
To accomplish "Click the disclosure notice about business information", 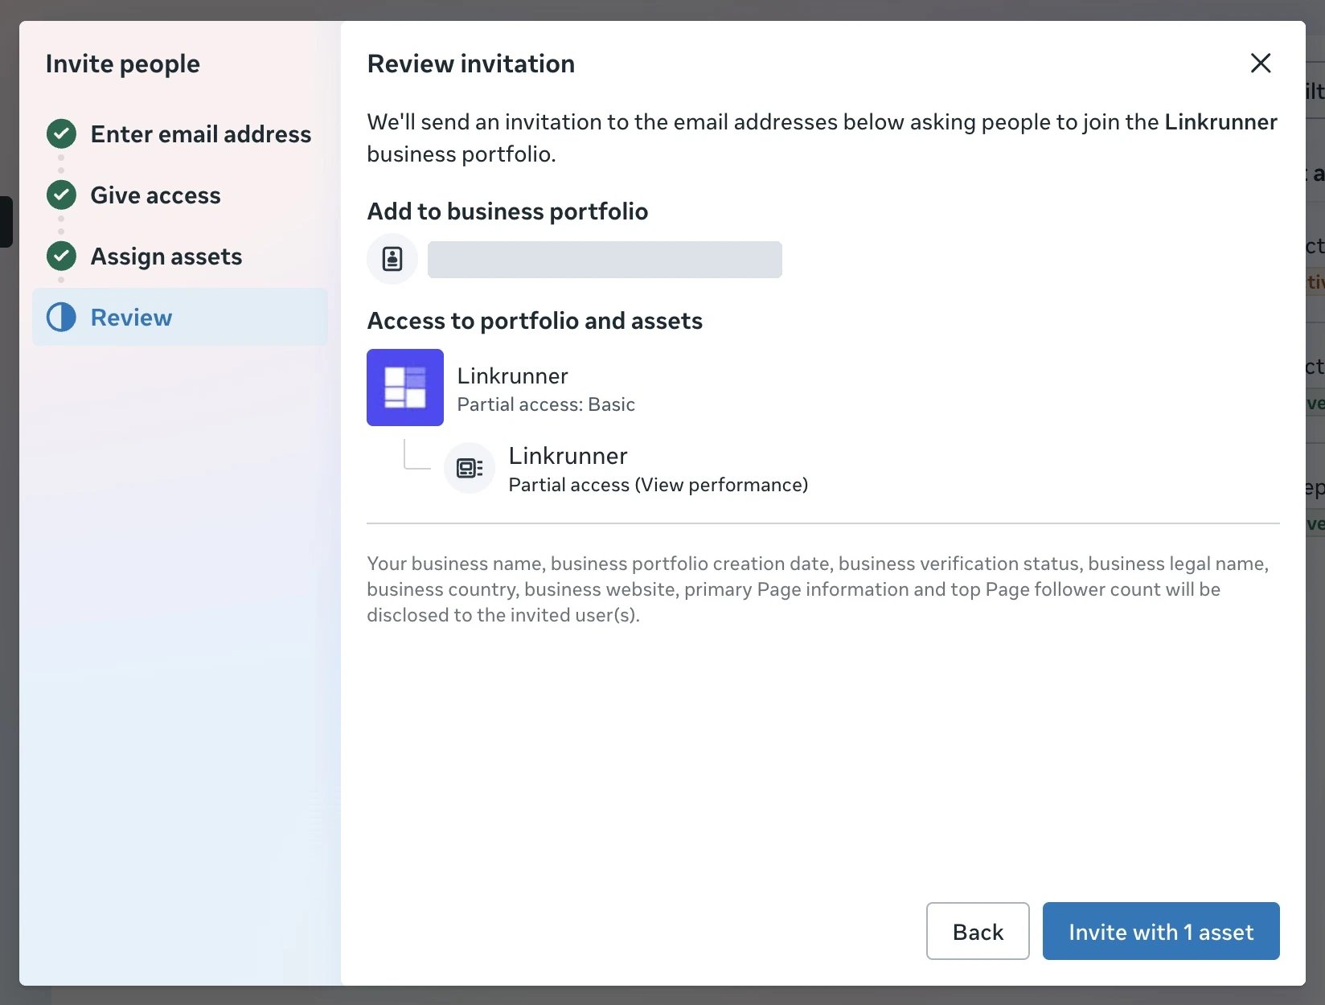I will (818, 589).
